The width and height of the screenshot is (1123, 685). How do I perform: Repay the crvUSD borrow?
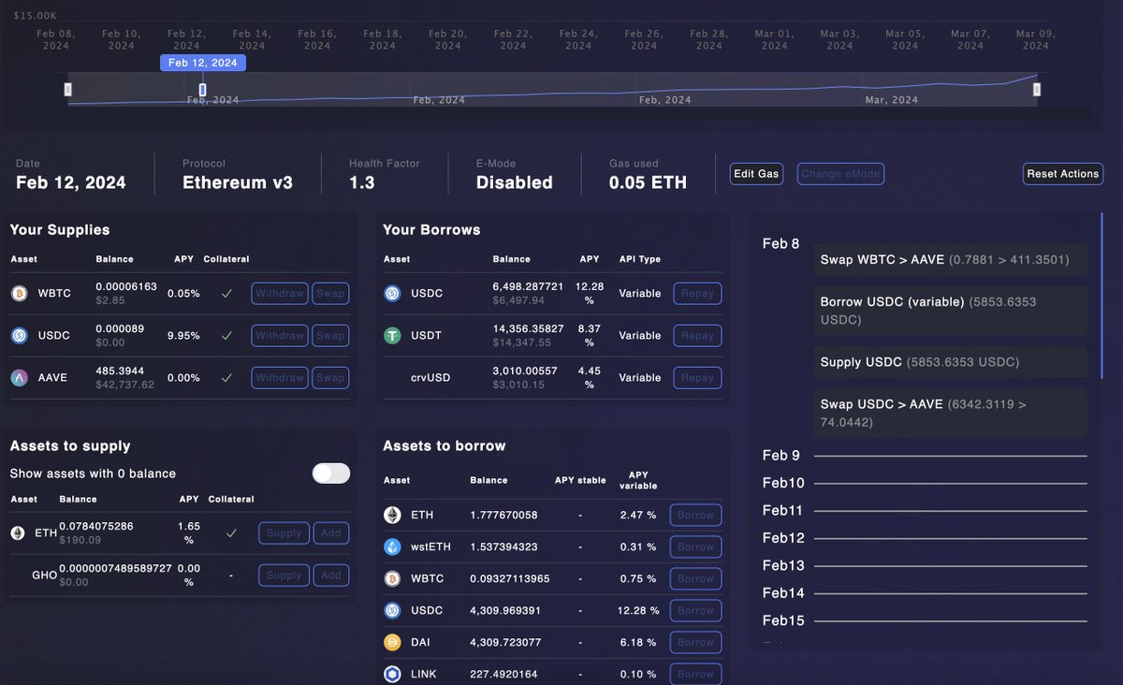tap(697, 378)
